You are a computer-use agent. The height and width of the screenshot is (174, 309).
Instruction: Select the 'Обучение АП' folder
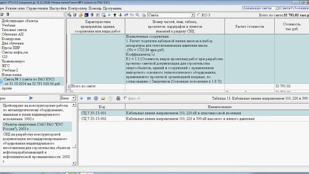(13, 34)
